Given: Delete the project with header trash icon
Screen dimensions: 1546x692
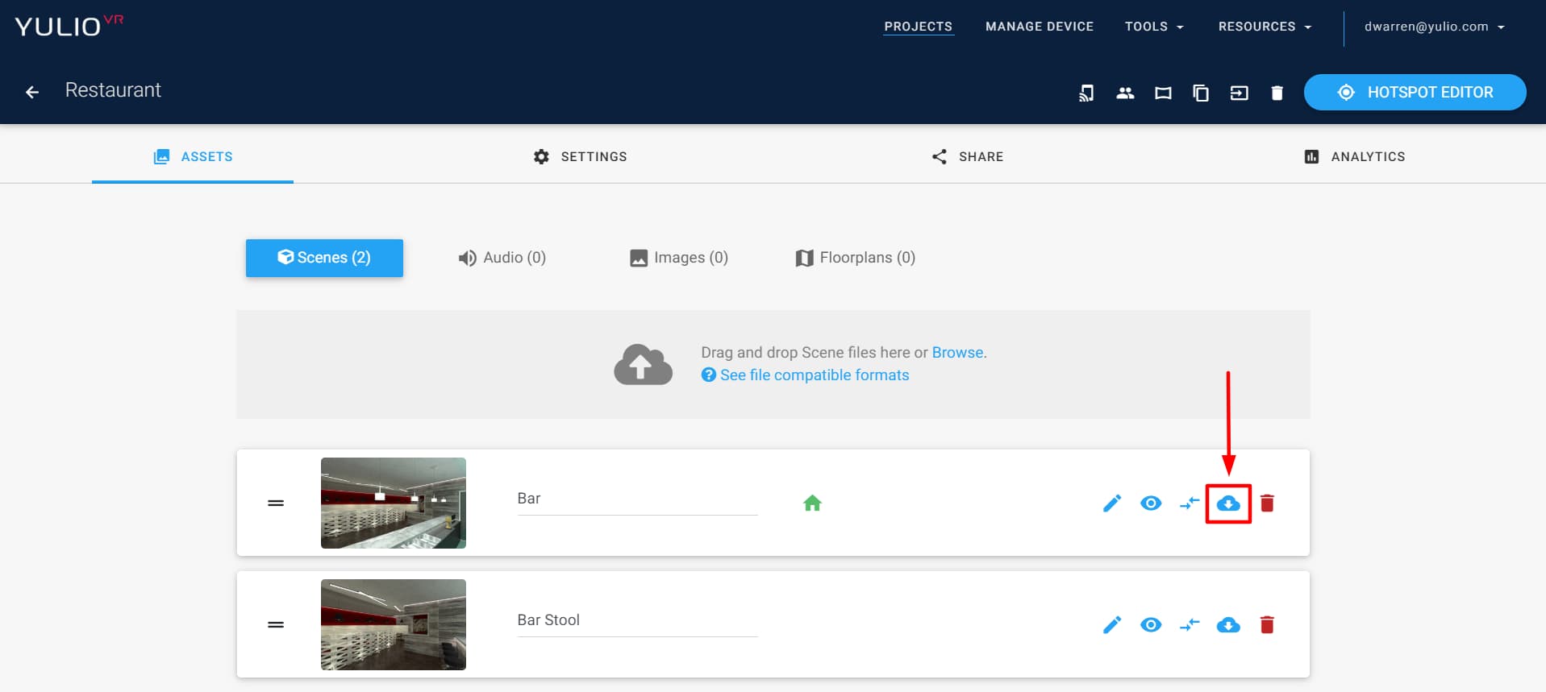Looking at the screenshot, I should tap(1277, 93).
